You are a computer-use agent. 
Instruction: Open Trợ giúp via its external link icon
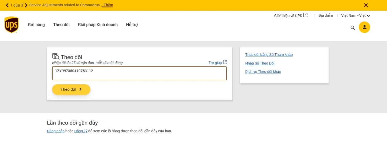(x=225, y=62)
